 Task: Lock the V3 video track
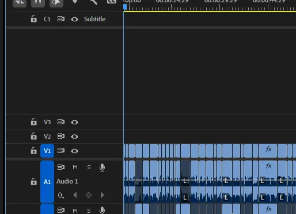point(33,122)
